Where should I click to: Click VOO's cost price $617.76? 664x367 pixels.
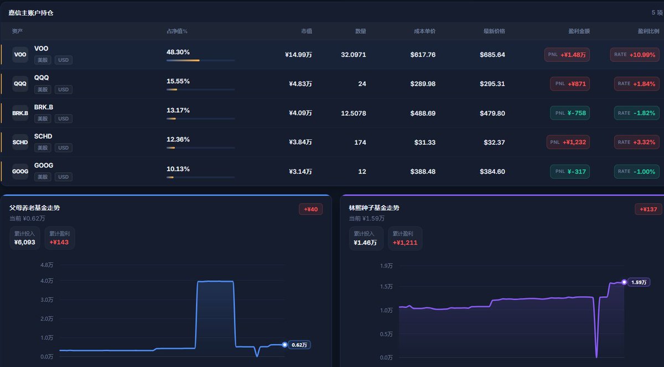click(423, 55)
